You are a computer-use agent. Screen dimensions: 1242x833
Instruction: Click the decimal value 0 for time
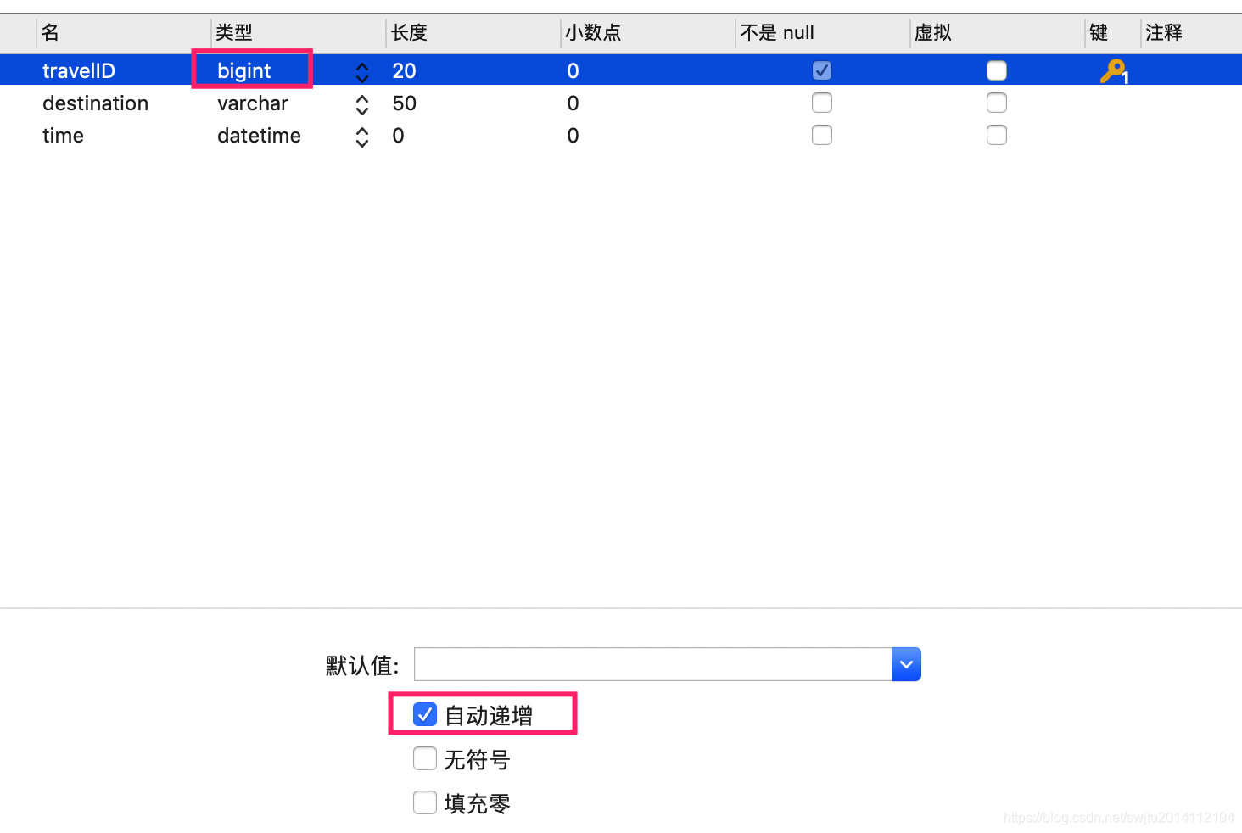573,135
